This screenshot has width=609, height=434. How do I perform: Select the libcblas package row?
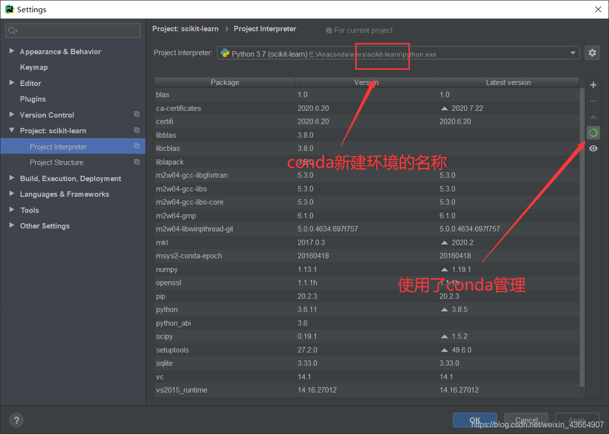click(366, 148)
